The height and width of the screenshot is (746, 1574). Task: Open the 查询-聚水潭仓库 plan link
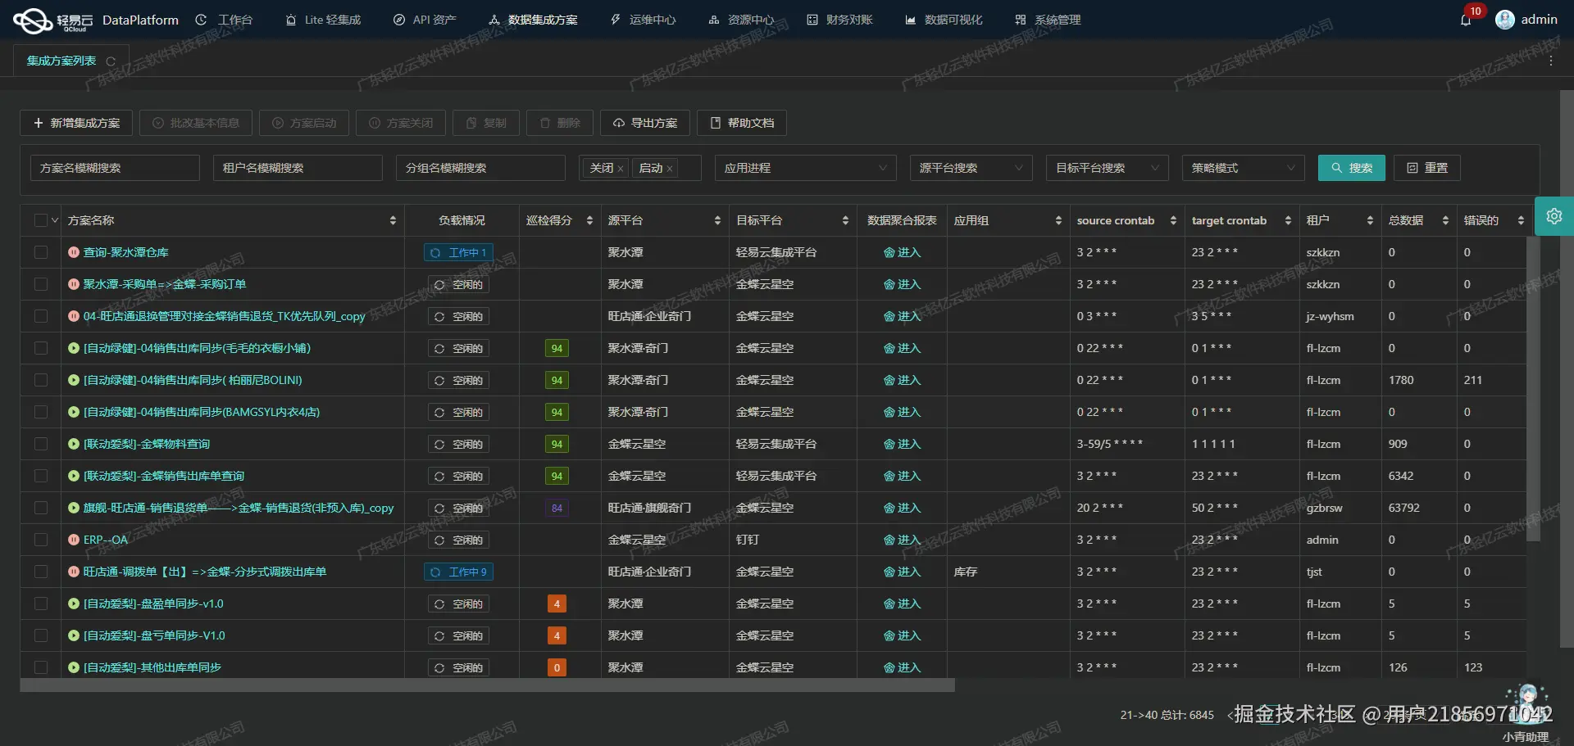127,252
